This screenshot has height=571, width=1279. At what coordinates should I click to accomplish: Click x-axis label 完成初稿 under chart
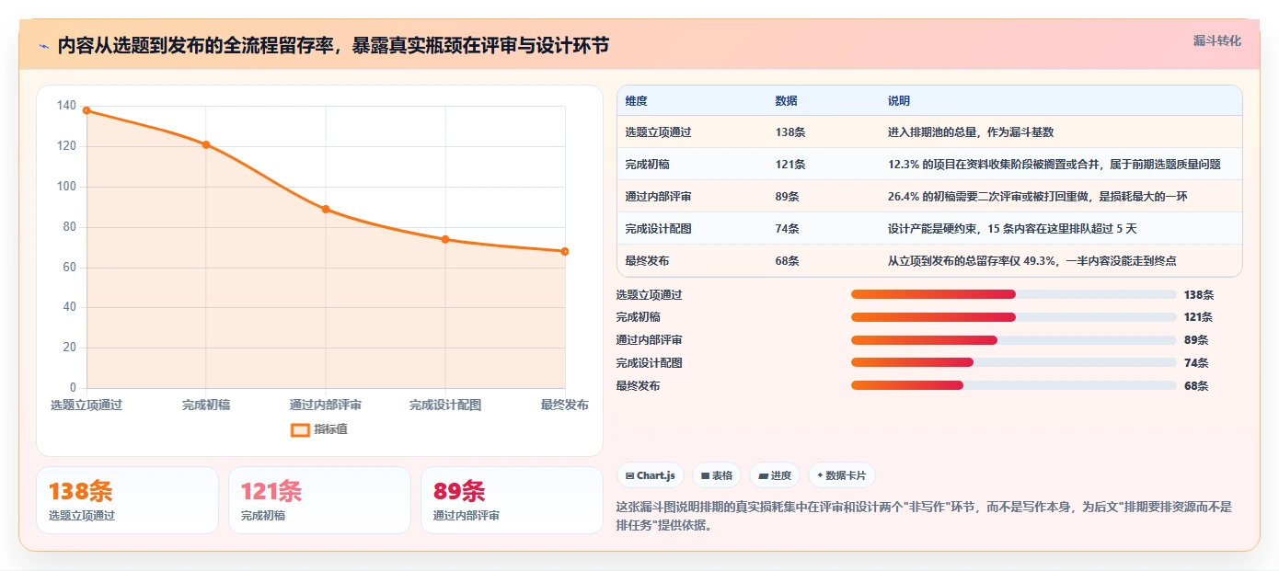coord(206,405)
